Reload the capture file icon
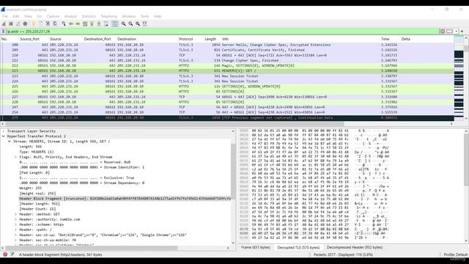The height and width of the screenshot is (264, 469). coord(55,23)
